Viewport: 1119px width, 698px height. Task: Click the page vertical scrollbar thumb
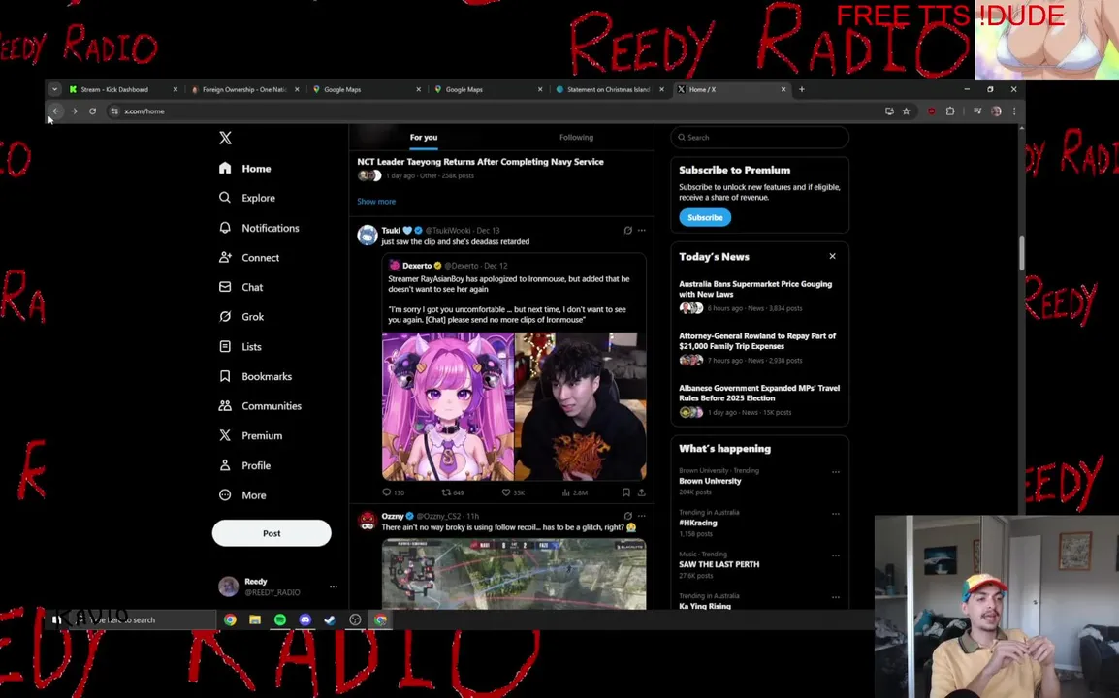pos(1021,253)
